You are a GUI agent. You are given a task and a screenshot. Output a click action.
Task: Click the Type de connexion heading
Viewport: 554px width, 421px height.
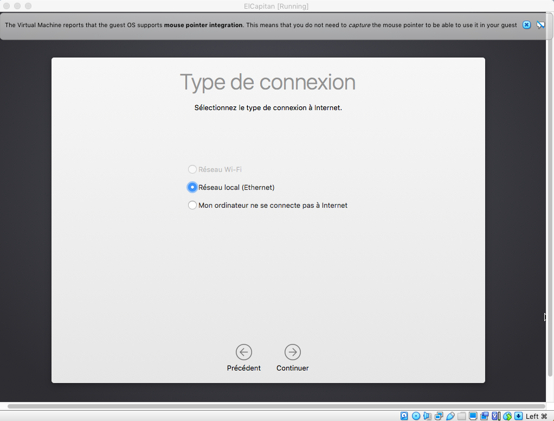point(268,82)
